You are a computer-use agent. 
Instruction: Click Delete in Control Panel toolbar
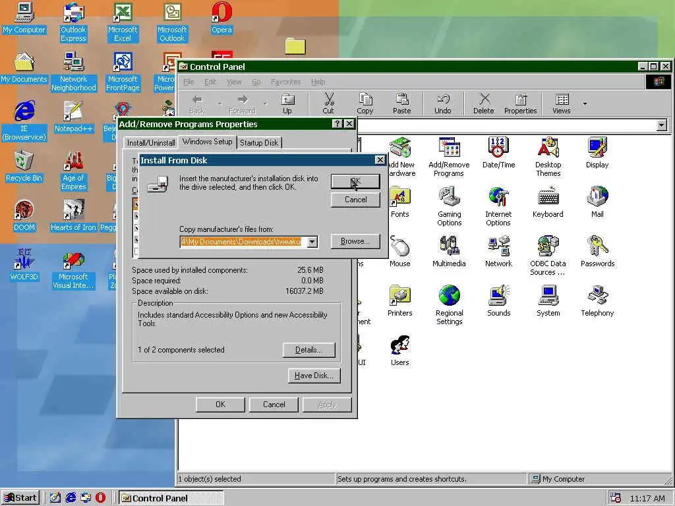[483, 103]
